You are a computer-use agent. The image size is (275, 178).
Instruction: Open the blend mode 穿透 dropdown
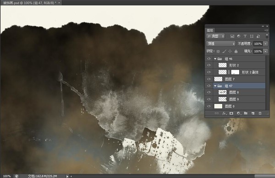tap(220, 43)
